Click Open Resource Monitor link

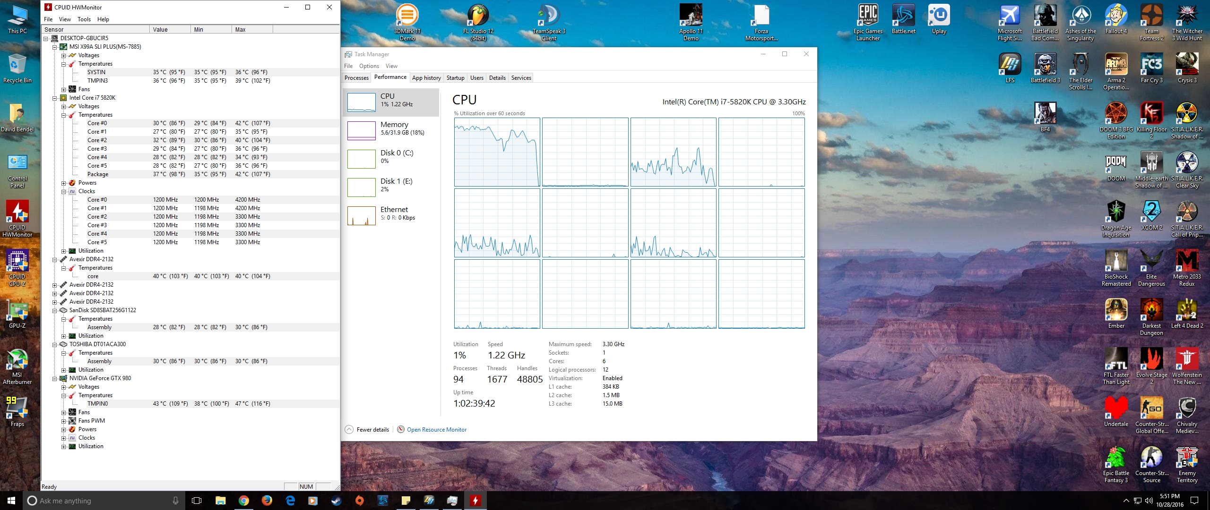[436, 430]
